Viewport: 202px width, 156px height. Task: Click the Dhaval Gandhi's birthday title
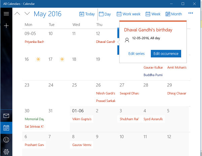click(x=148, y=30)
